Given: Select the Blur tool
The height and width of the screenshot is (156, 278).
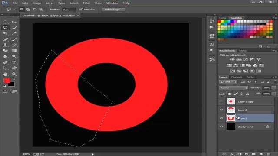Looking at the screenshot, I should (x=5, y=56).
